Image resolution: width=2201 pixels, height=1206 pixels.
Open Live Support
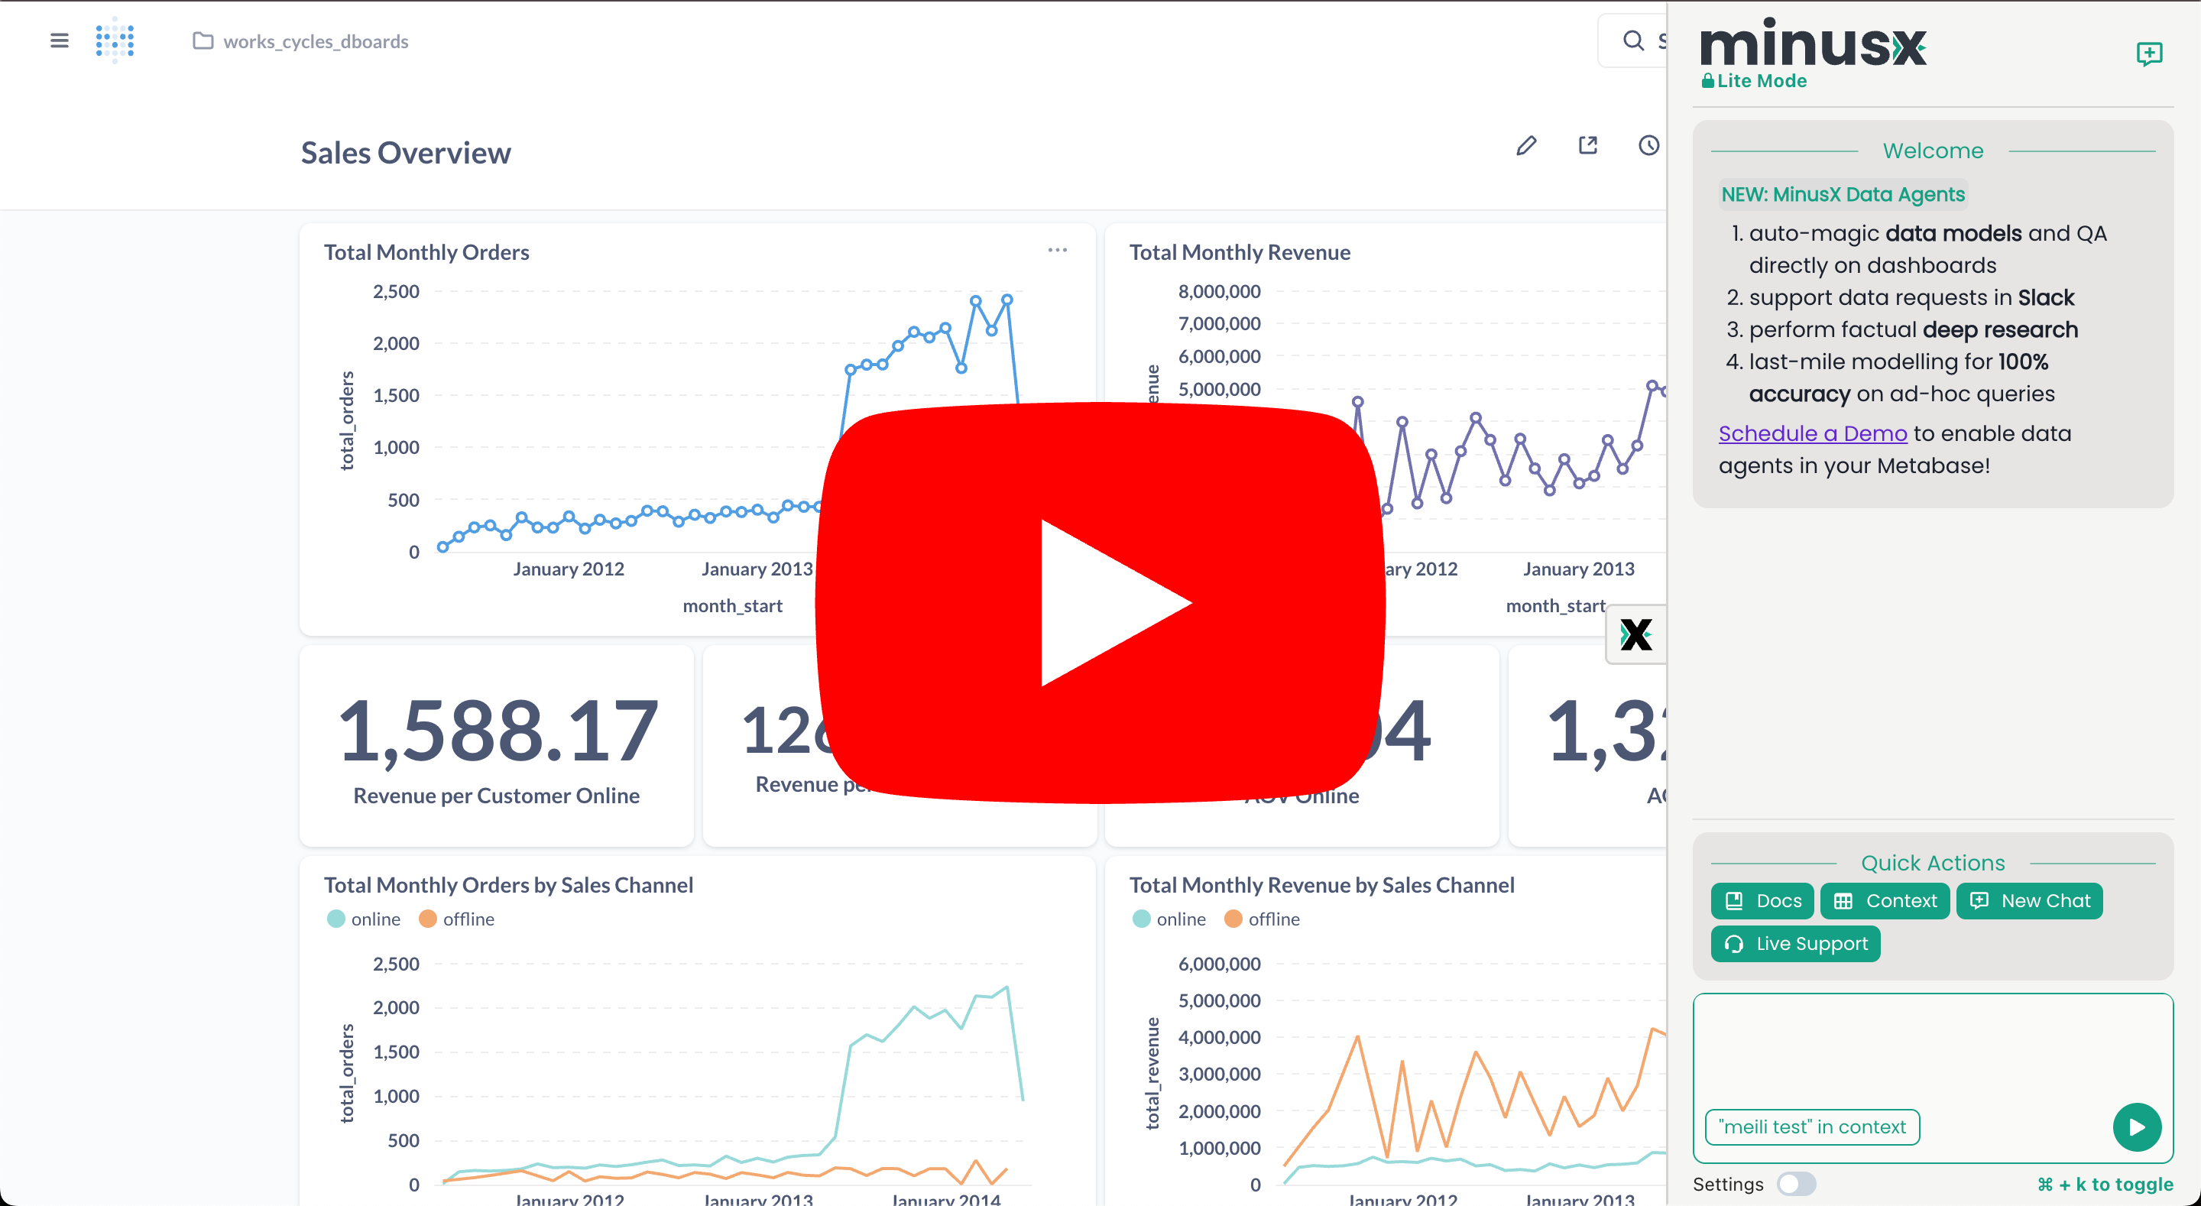(1795, 944)
